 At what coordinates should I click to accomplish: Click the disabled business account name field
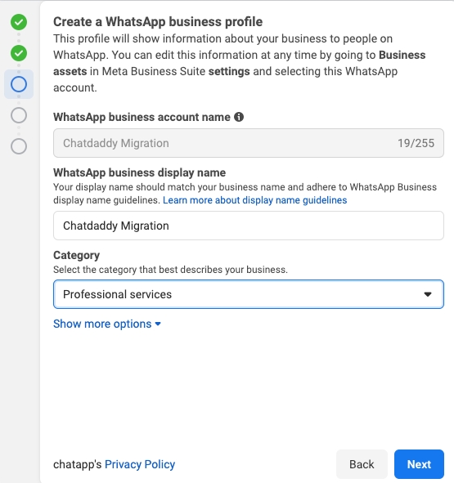pos(249,143)
